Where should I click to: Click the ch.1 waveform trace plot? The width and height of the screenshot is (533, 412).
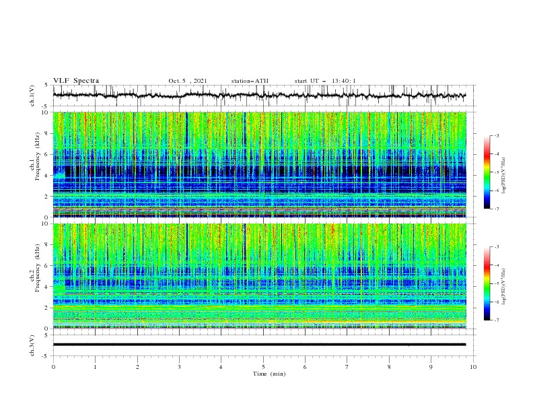tap(259, 96)
